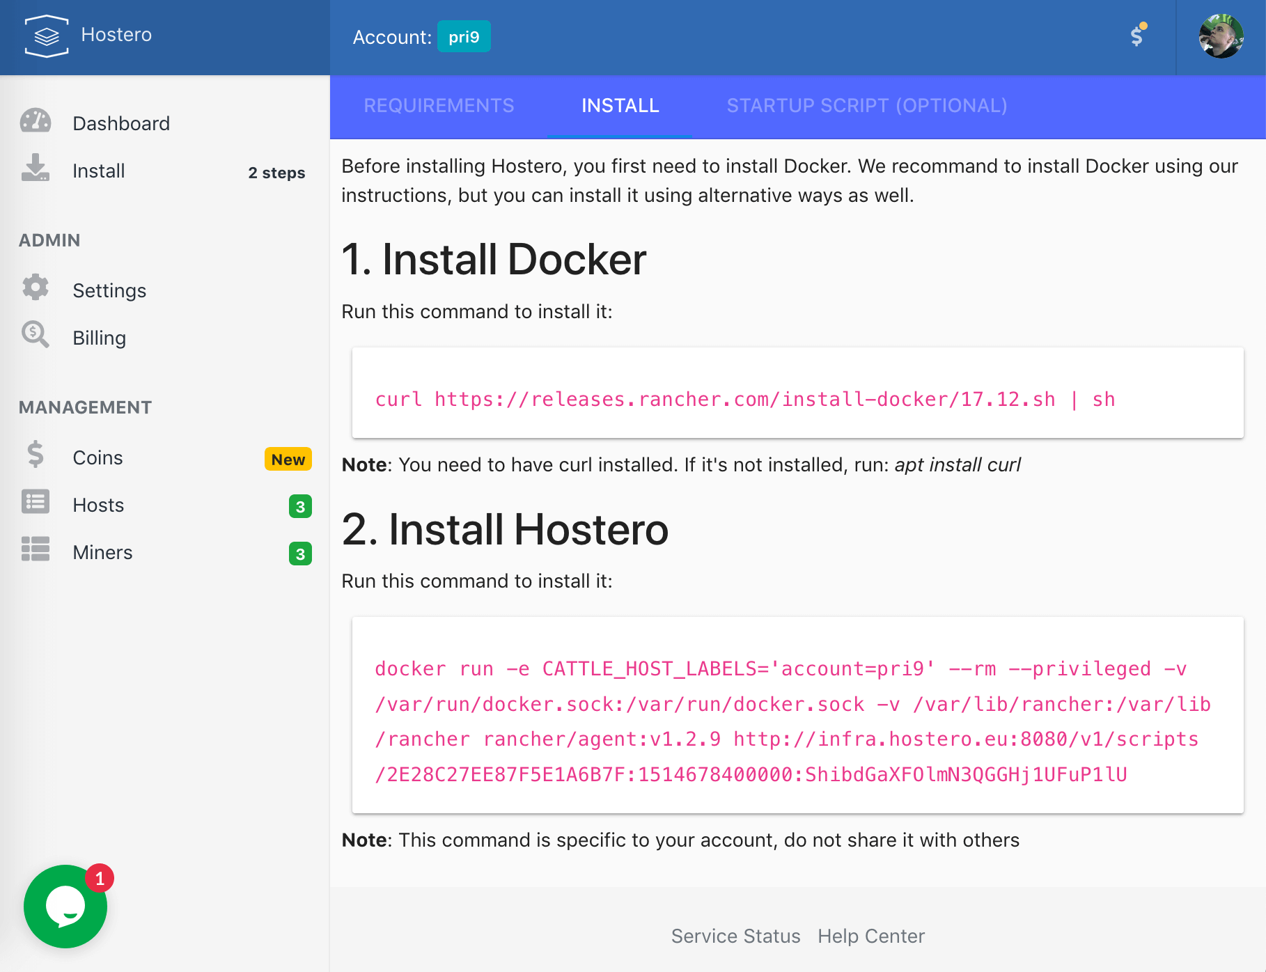Click the Settings gear icon

coord(36,287)
